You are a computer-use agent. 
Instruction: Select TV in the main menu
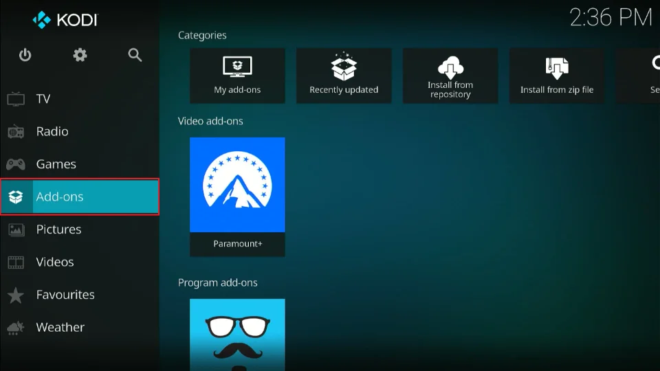43,99
